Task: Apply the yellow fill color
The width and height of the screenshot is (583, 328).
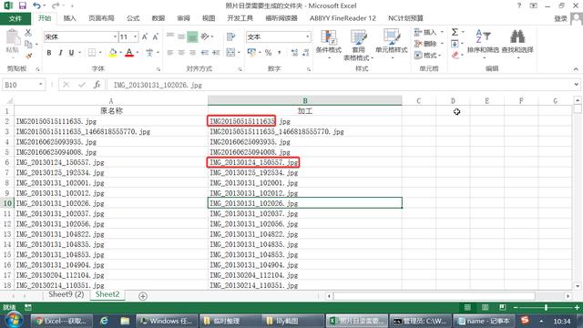Action: (x=113, y=53)
